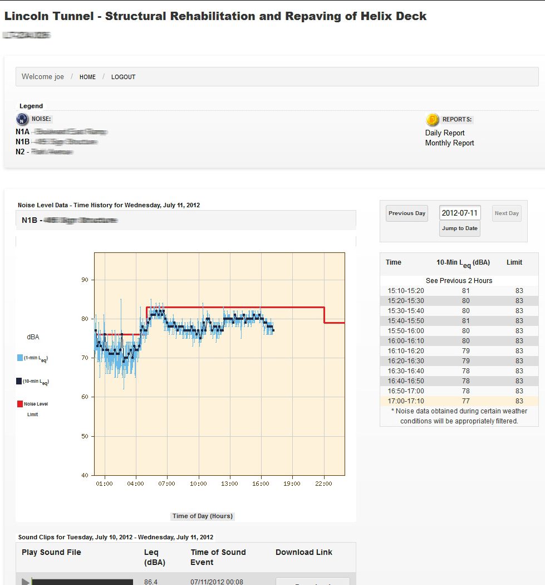Screen dimensions: 545x585
Task: Click the dark 10-min Leq legend swatch
Action: coord(19,381)
